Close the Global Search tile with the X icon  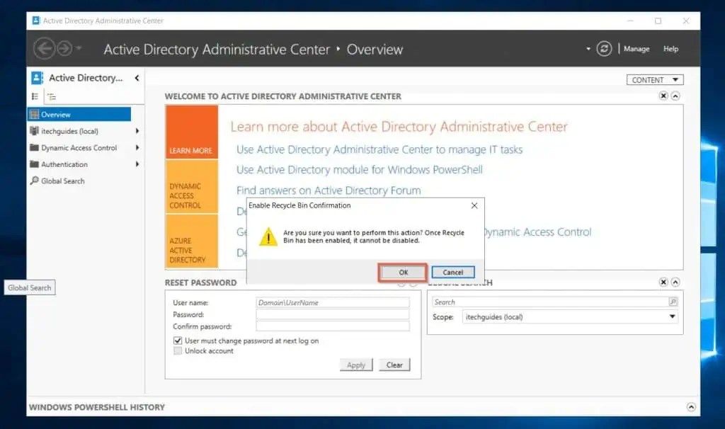coord(663,282)
